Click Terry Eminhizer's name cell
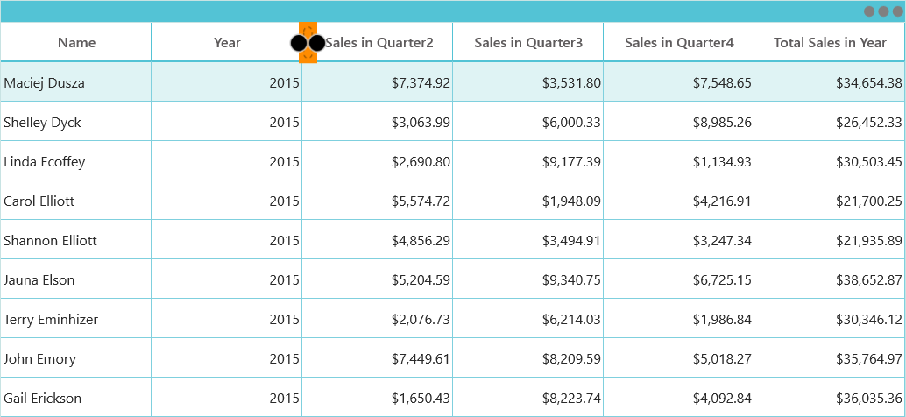This screenshot has height=417, width=906. tap(76, 319)
